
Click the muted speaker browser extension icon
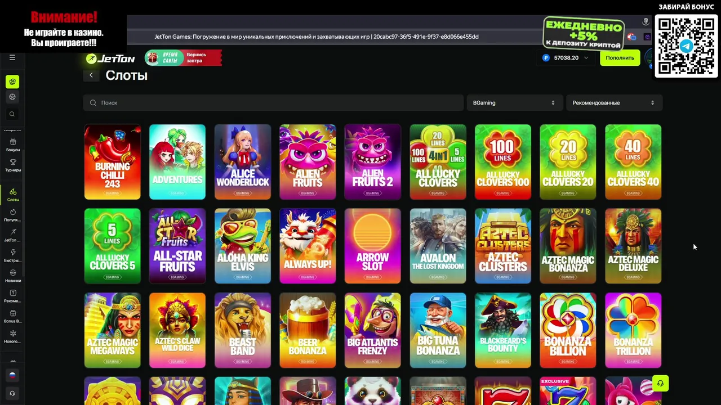(x=631, y=37)
